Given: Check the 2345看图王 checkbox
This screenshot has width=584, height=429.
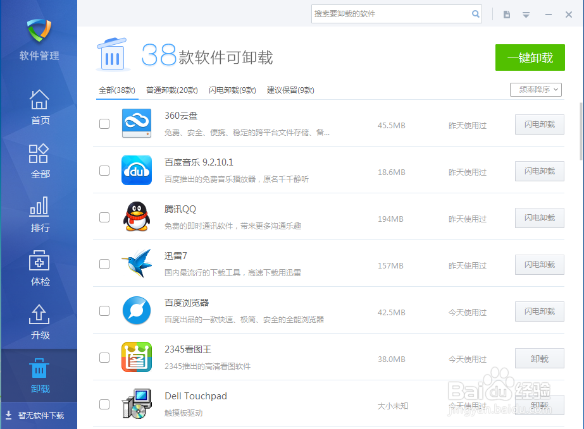Looking at the screenshot, I should point(104,358).
